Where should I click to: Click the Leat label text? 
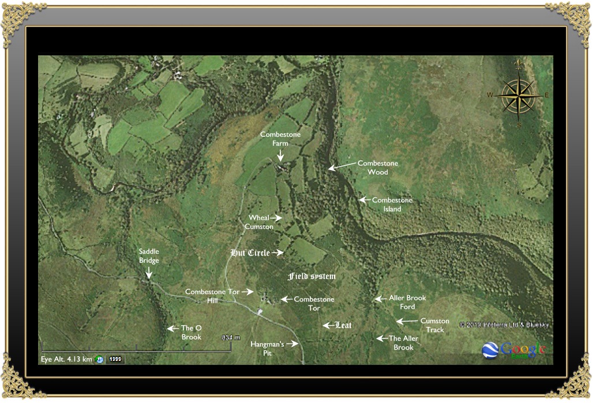[x=343, y=326]
